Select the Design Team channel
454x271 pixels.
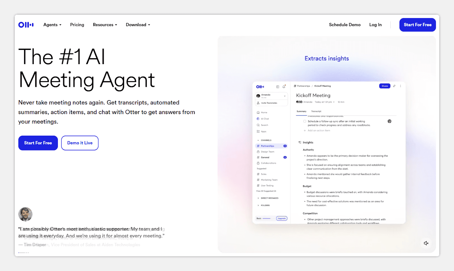pyautogui.click(x=266, y=152)
